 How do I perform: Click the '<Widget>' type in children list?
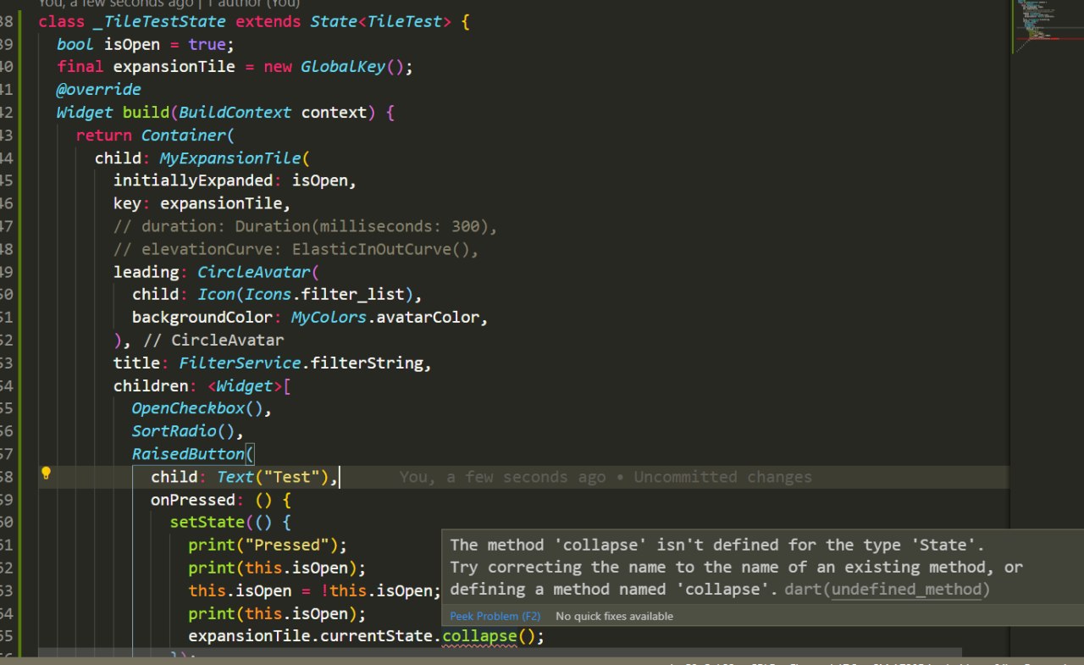[245, 386]
